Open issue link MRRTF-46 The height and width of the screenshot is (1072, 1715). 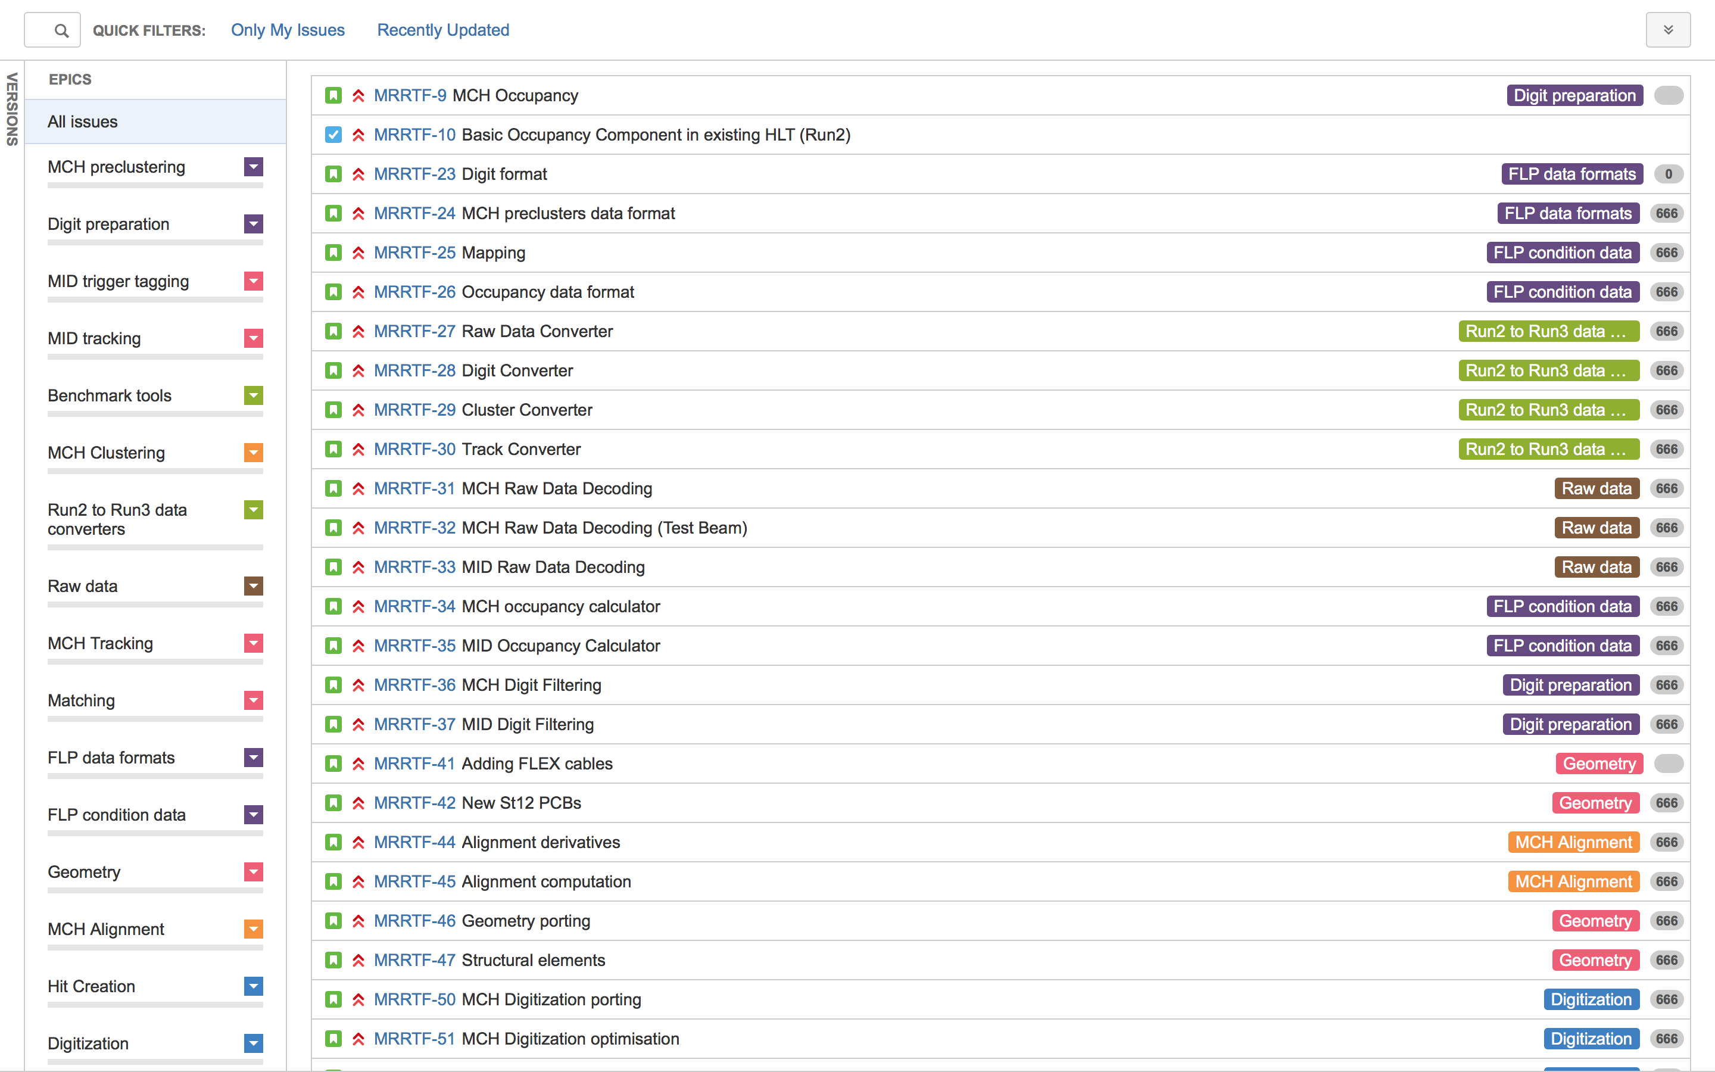click(414, 920)
